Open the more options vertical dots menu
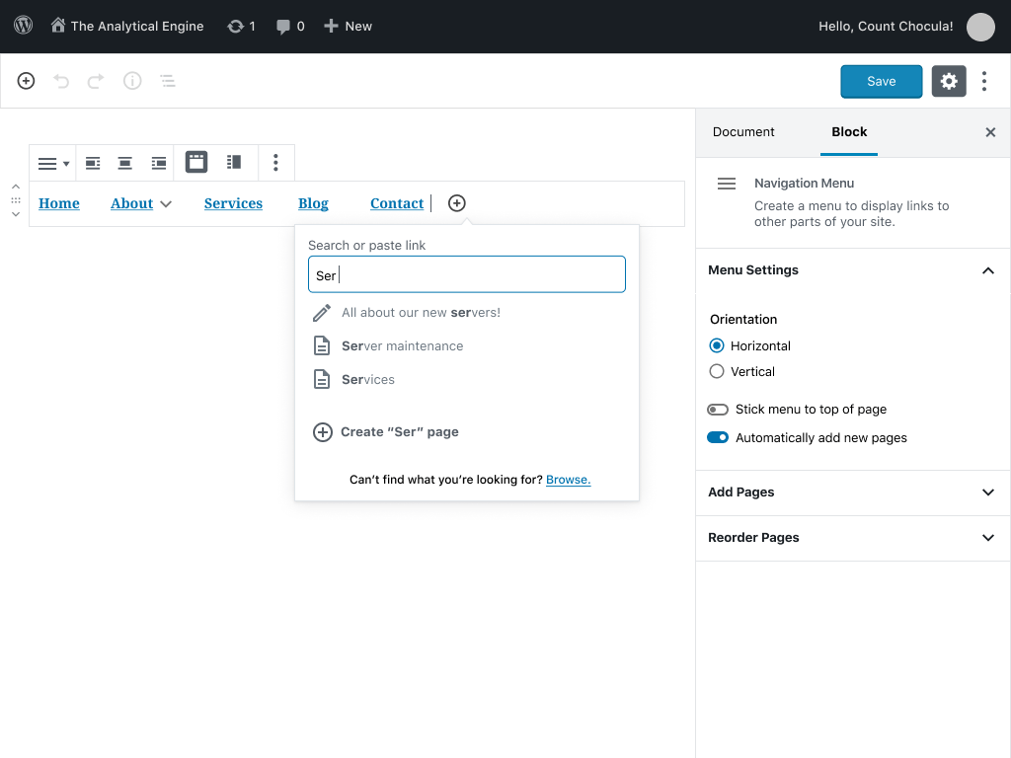 [983, 81]
